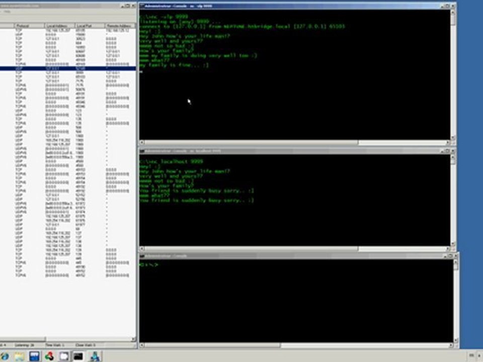Click the bottom console vertical scroll up arrow
Screen dimensions: 483x362
tap(456, 262)
